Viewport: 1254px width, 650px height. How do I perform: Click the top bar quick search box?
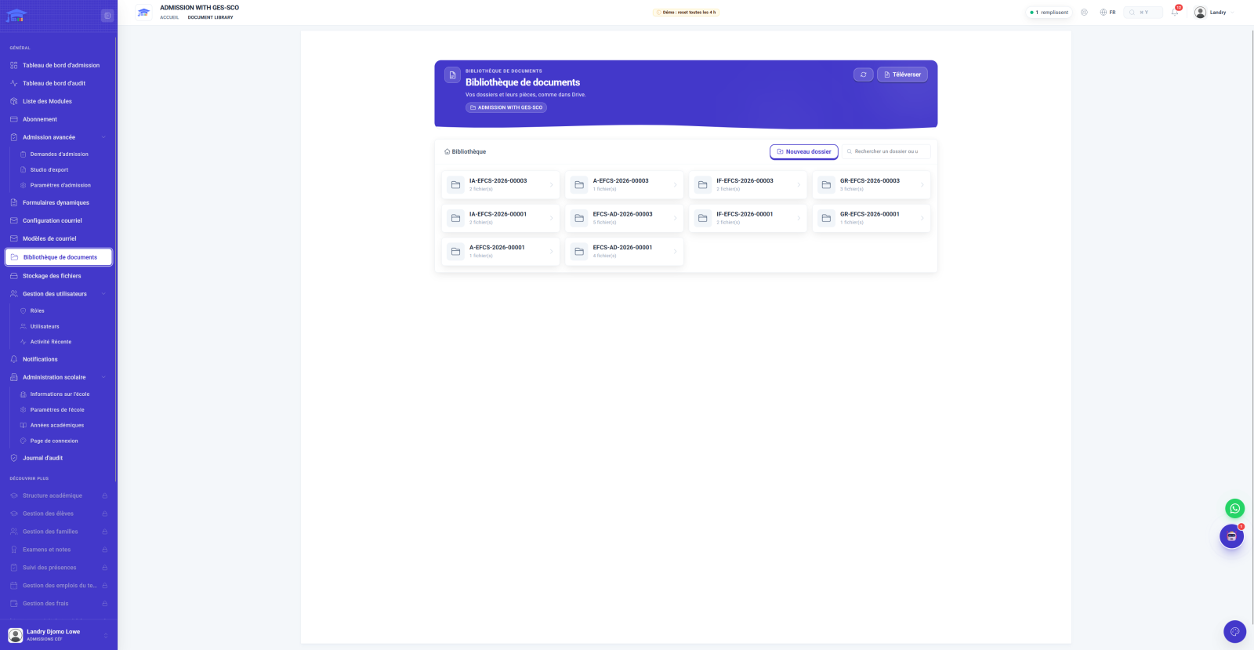[x=1143, y=13]
